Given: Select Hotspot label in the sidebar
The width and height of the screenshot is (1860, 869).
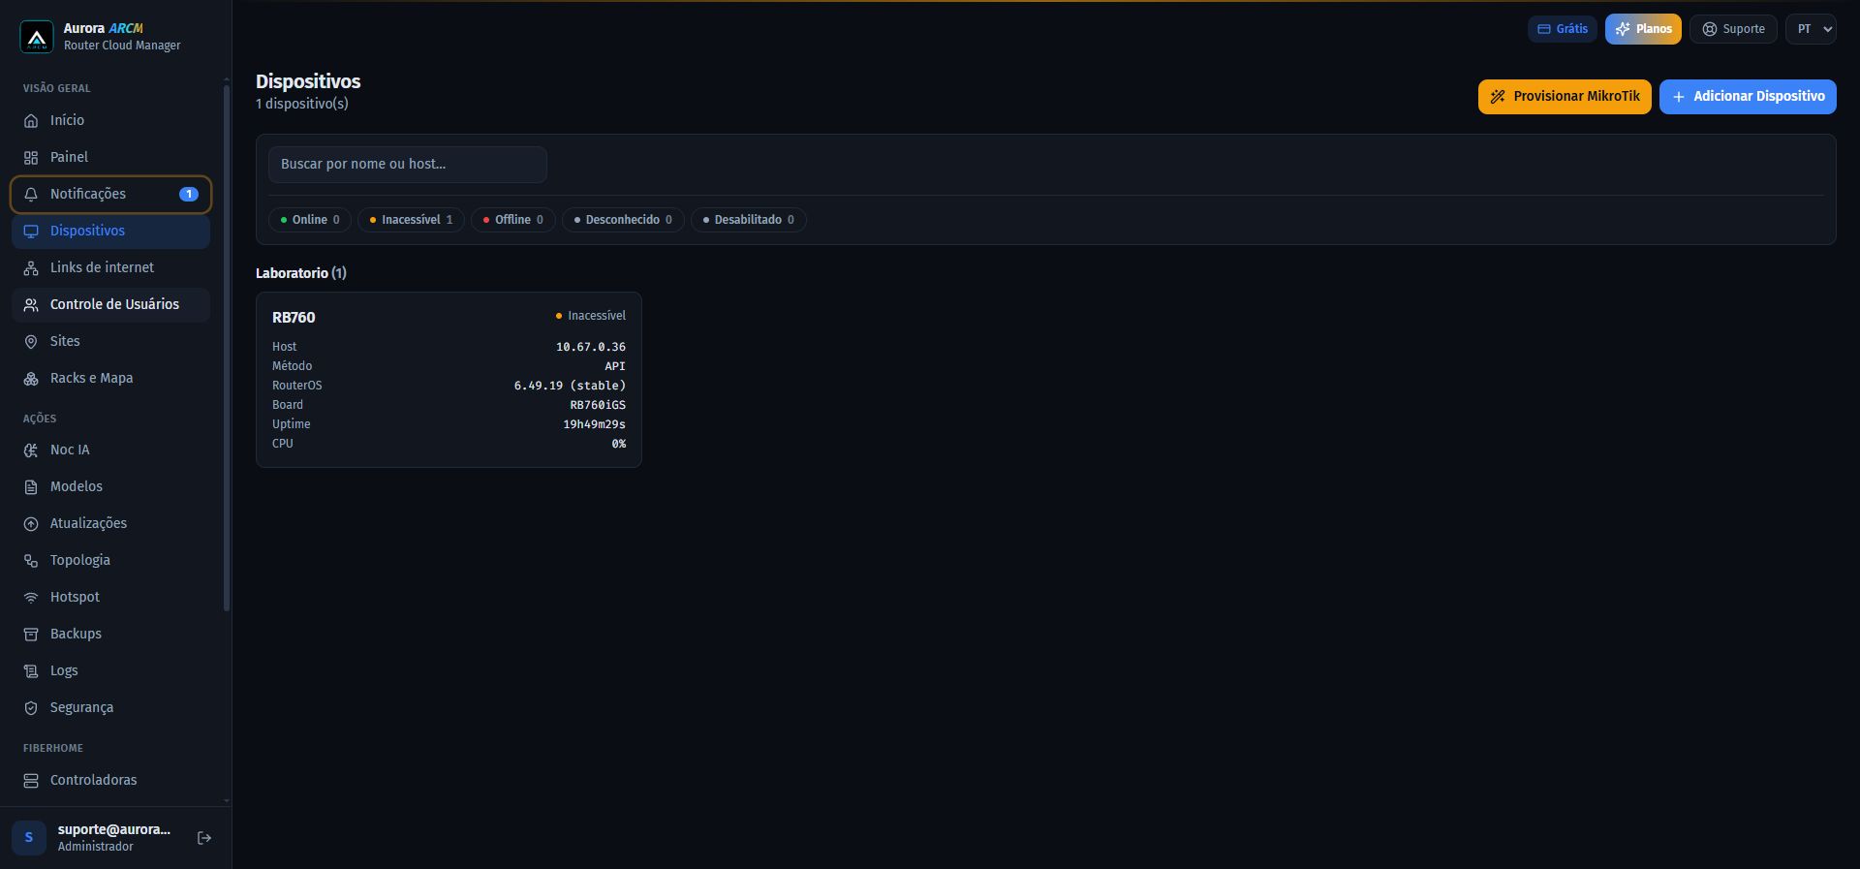Looking at the screenshot, I should [x=75, y=597].
